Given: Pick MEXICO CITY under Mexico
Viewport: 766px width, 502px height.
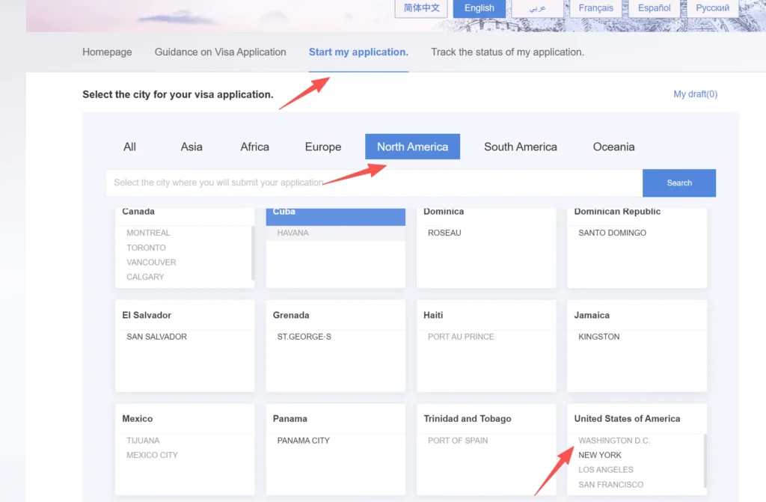Looking at the screenshot, I should pyautogui.click(x=152, y=455).
